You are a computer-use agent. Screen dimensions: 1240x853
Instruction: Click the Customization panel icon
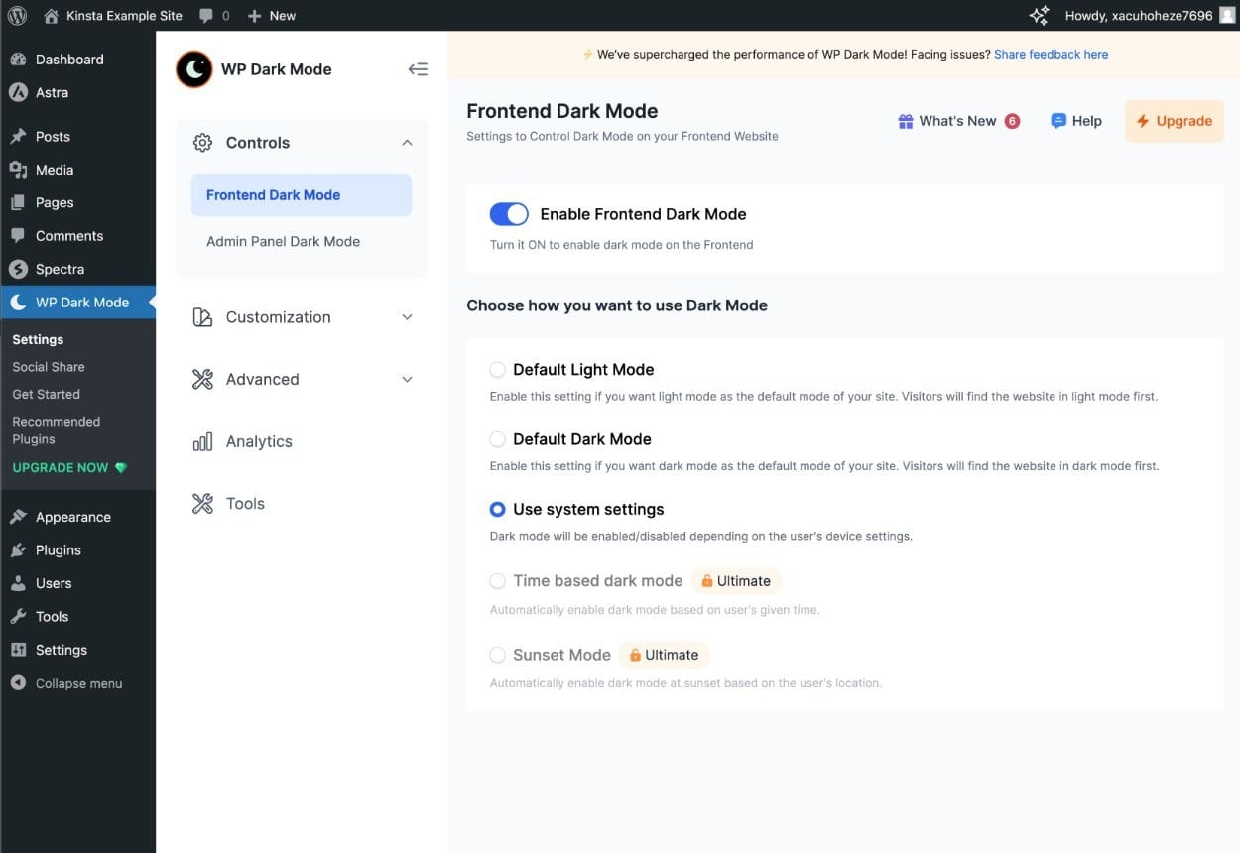click(202, 316)
